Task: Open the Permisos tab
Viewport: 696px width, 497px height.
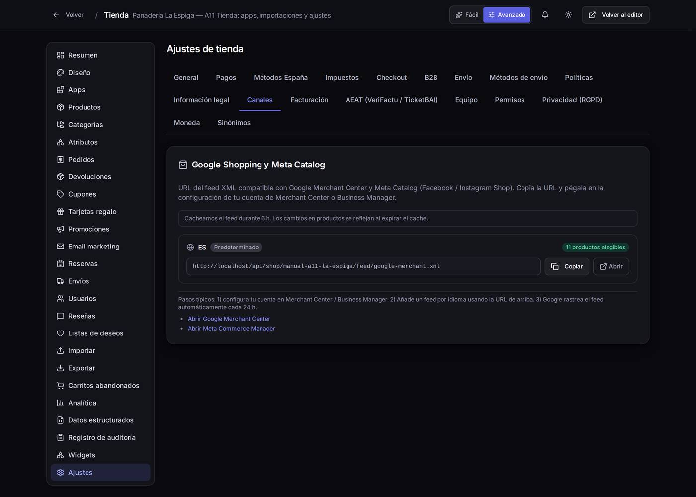Action: point(510,100)
